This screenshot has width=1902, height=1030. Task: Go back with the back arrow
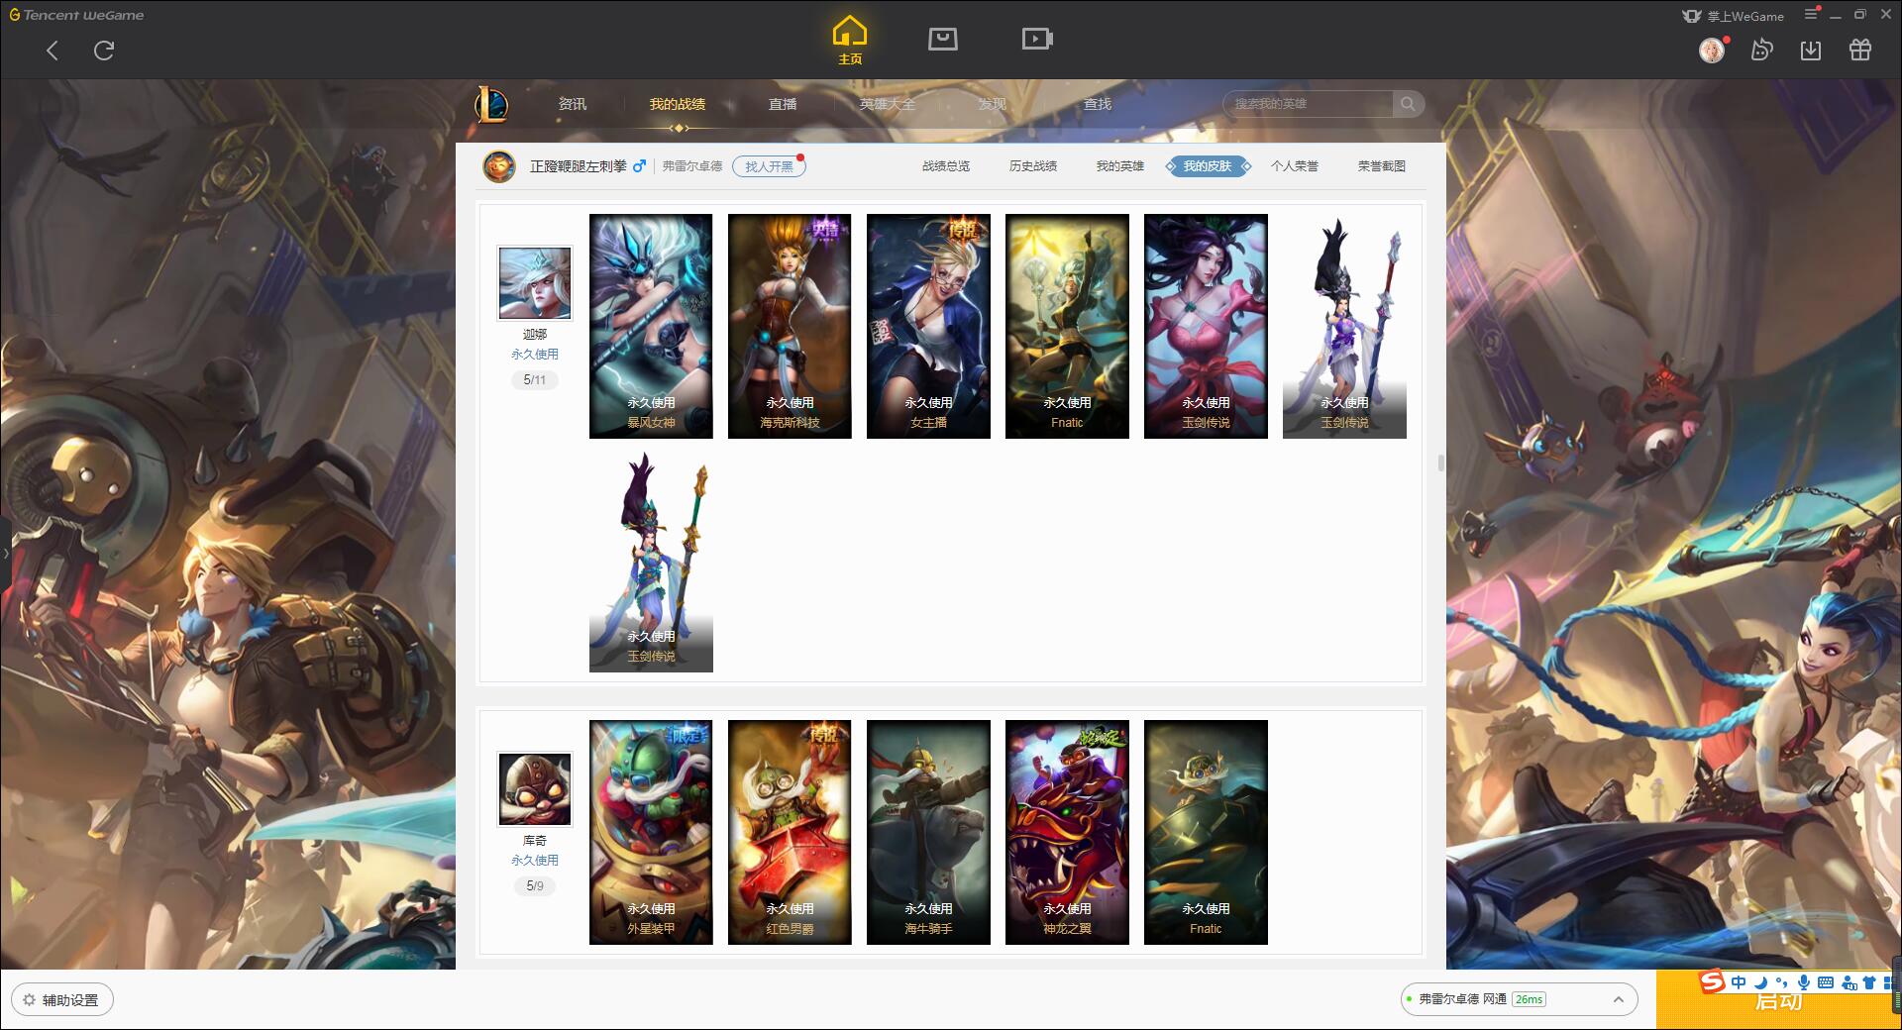[x=53, y=51]
